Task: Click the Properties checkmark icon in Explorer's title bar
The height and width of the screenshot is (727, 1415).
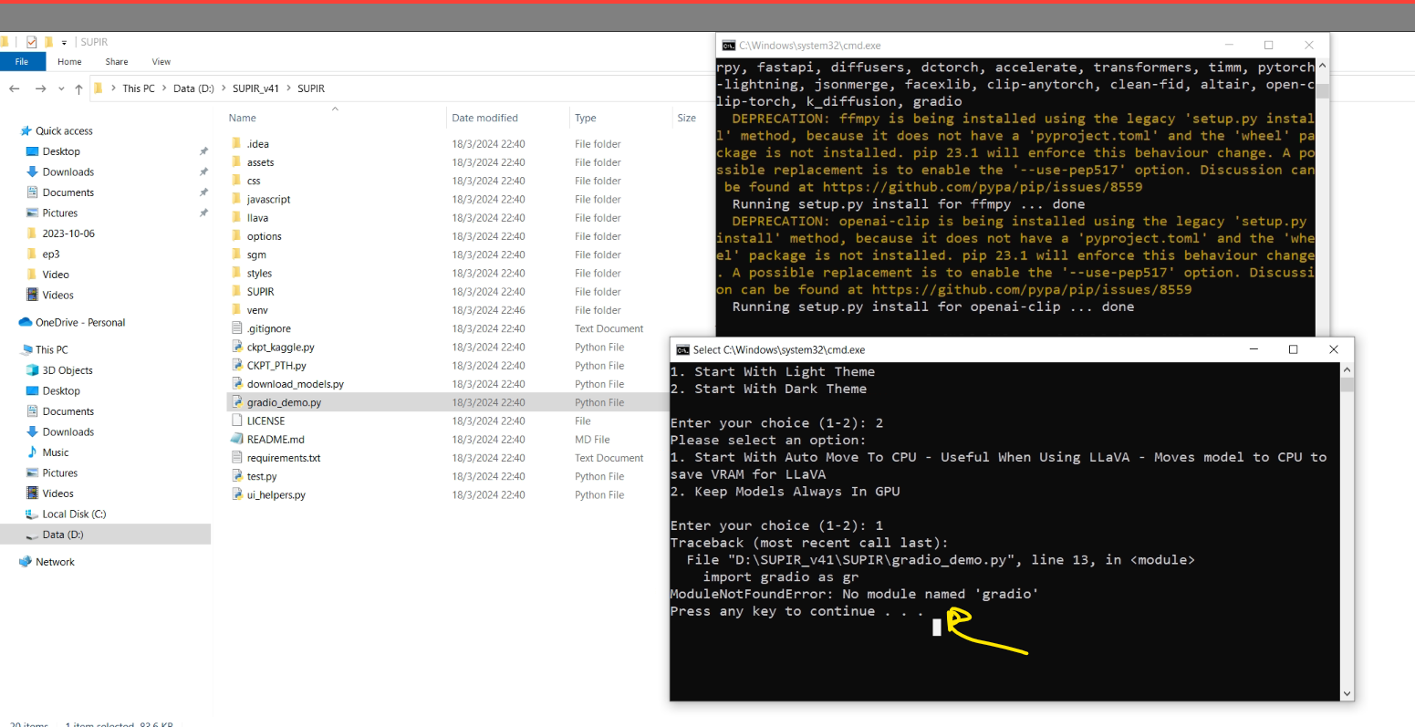Action: coord(32,42)
